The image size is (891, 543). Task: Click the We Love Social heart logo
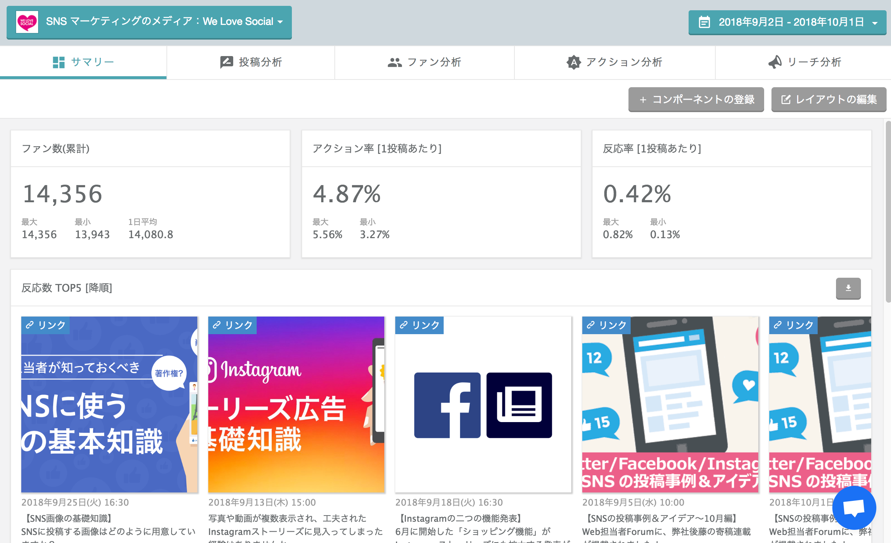(x=27, y=22)
